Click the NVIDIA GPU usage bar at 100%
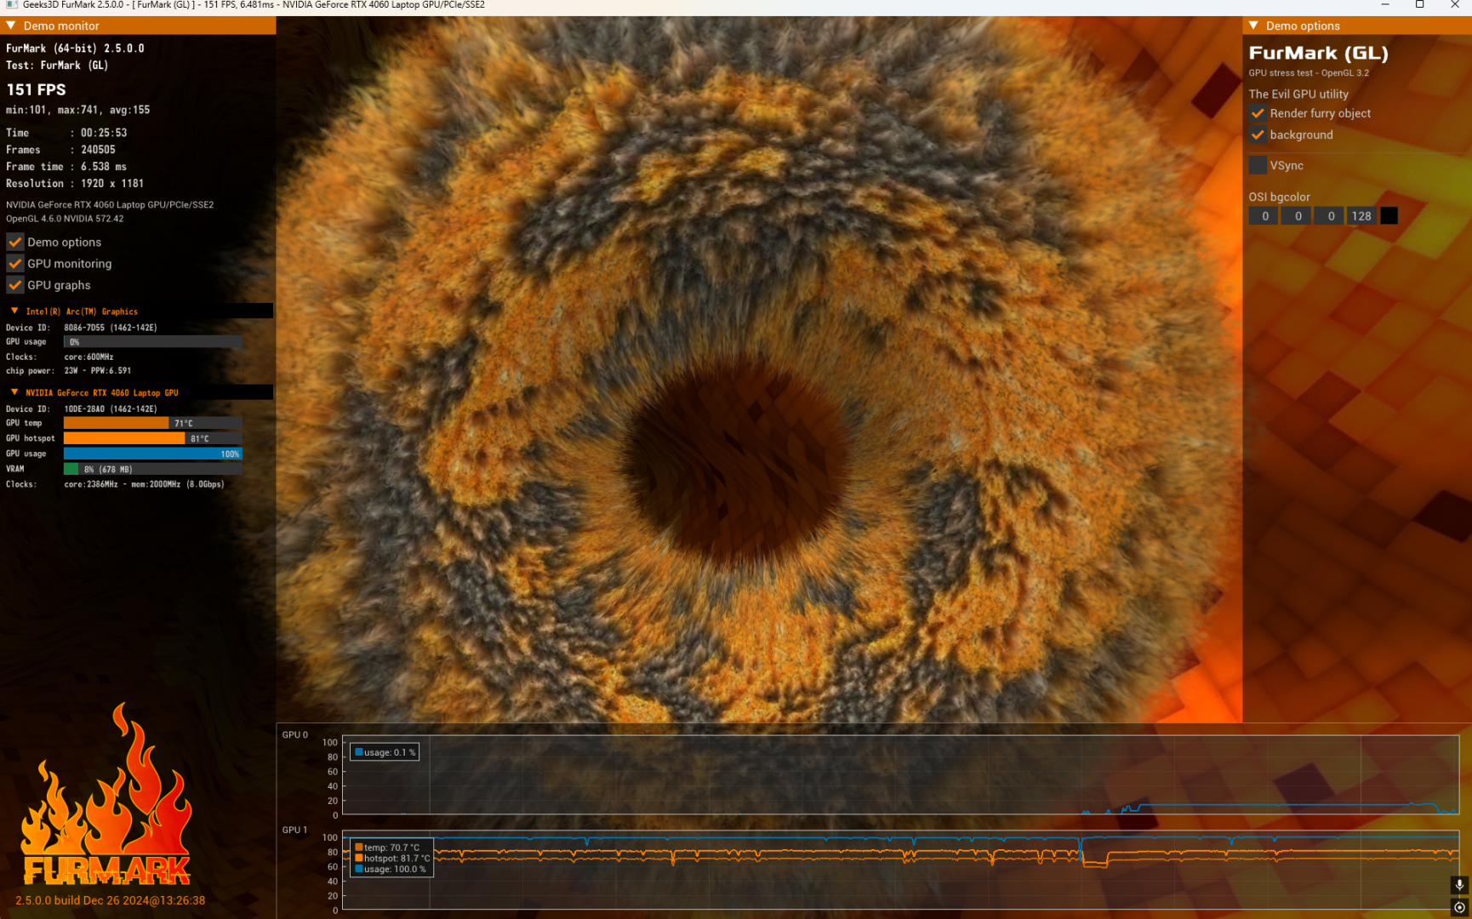The image size is (1472, 919). (x=153, y=454)
